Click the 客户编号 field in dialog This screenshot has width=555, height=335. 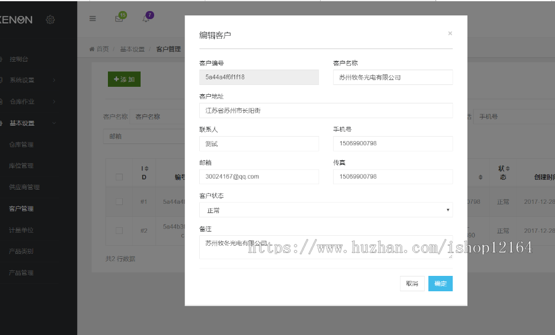(259, 77)
